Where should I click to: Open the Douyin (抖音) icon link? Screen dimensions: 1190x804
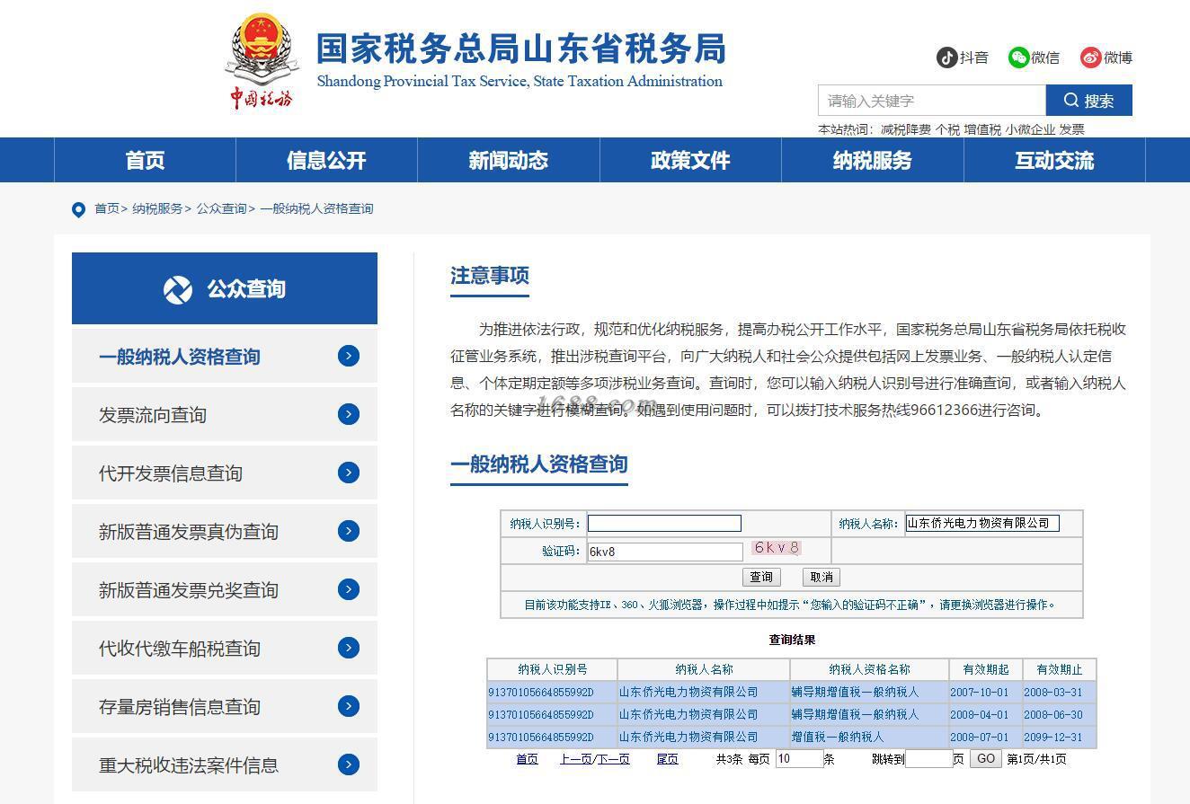coord(946,57)
